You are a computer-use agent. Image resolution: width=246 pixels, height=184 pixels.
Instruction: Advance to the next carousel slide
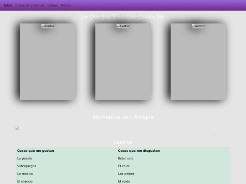[214, 128]
